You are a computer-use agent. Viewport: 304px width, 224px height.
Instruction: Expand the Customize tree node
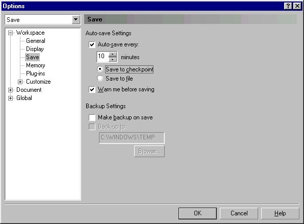click(20, 82)
